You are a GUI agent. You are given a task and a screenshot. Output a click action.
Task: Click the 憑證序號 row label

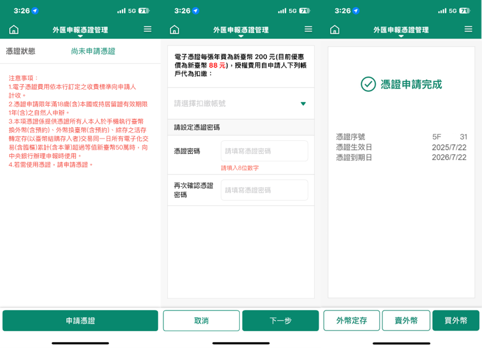tap(350, 137)
